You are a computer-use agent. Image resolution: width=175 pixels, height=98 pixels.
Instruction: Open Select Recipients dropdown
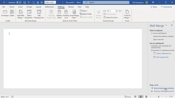pyautogui.click(x=29, y=14)
